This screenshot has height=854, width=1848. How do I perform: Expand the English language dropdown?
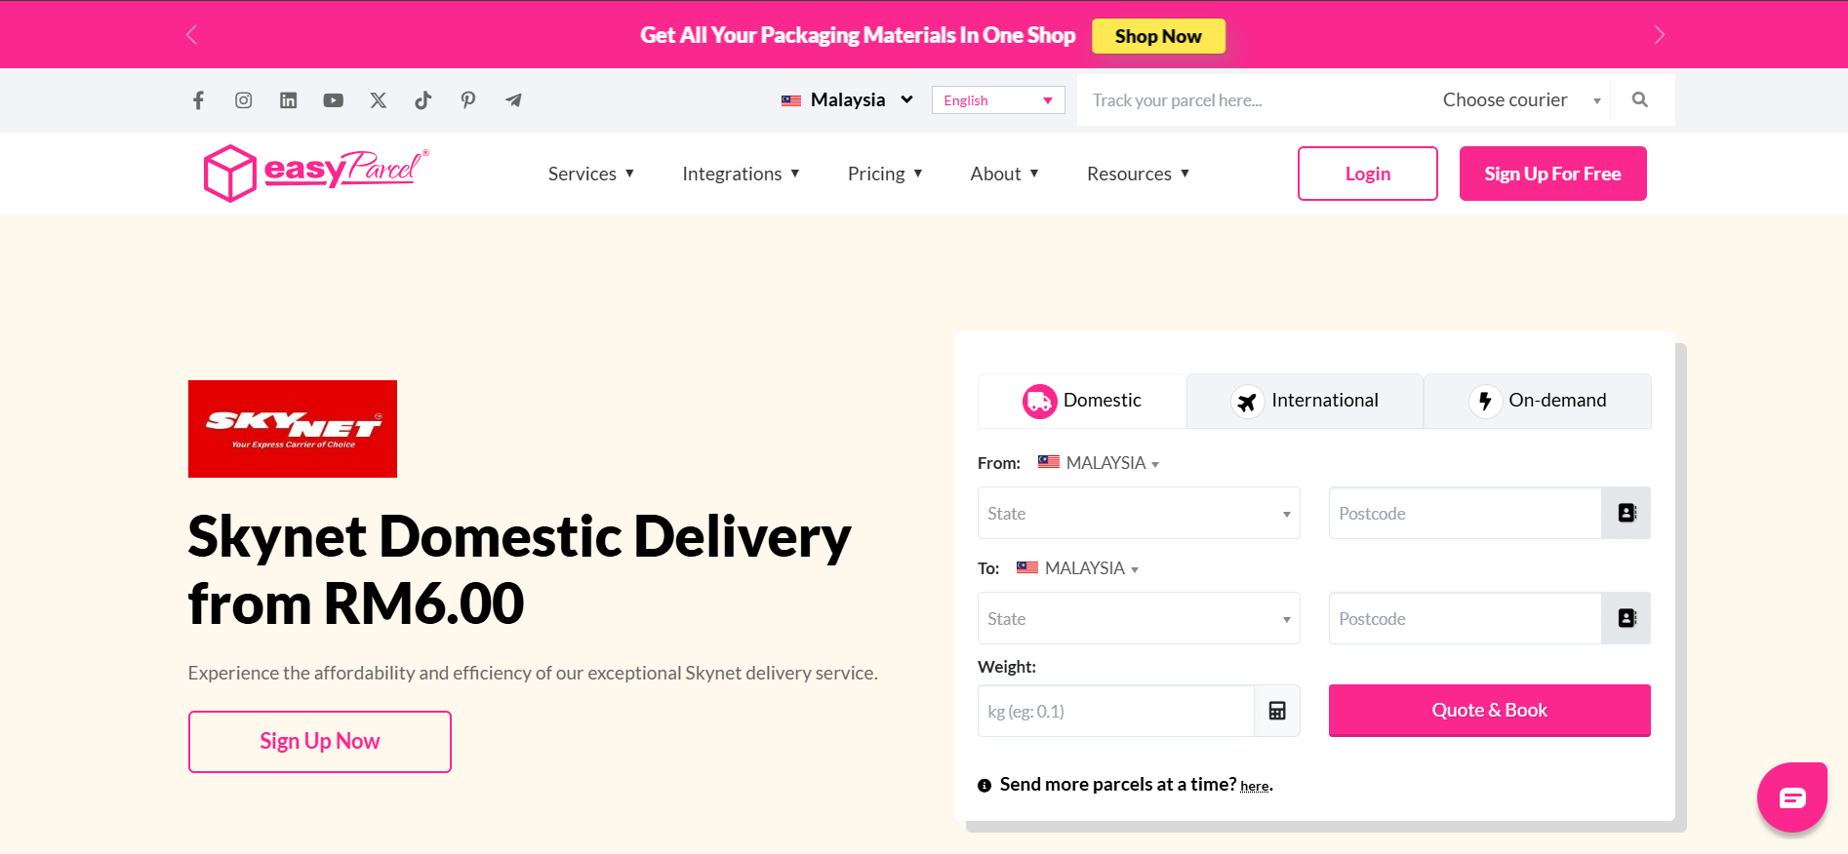(997, 100)
